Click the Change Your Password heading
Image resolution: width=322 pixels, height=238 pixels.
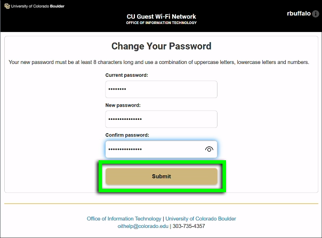161,46
